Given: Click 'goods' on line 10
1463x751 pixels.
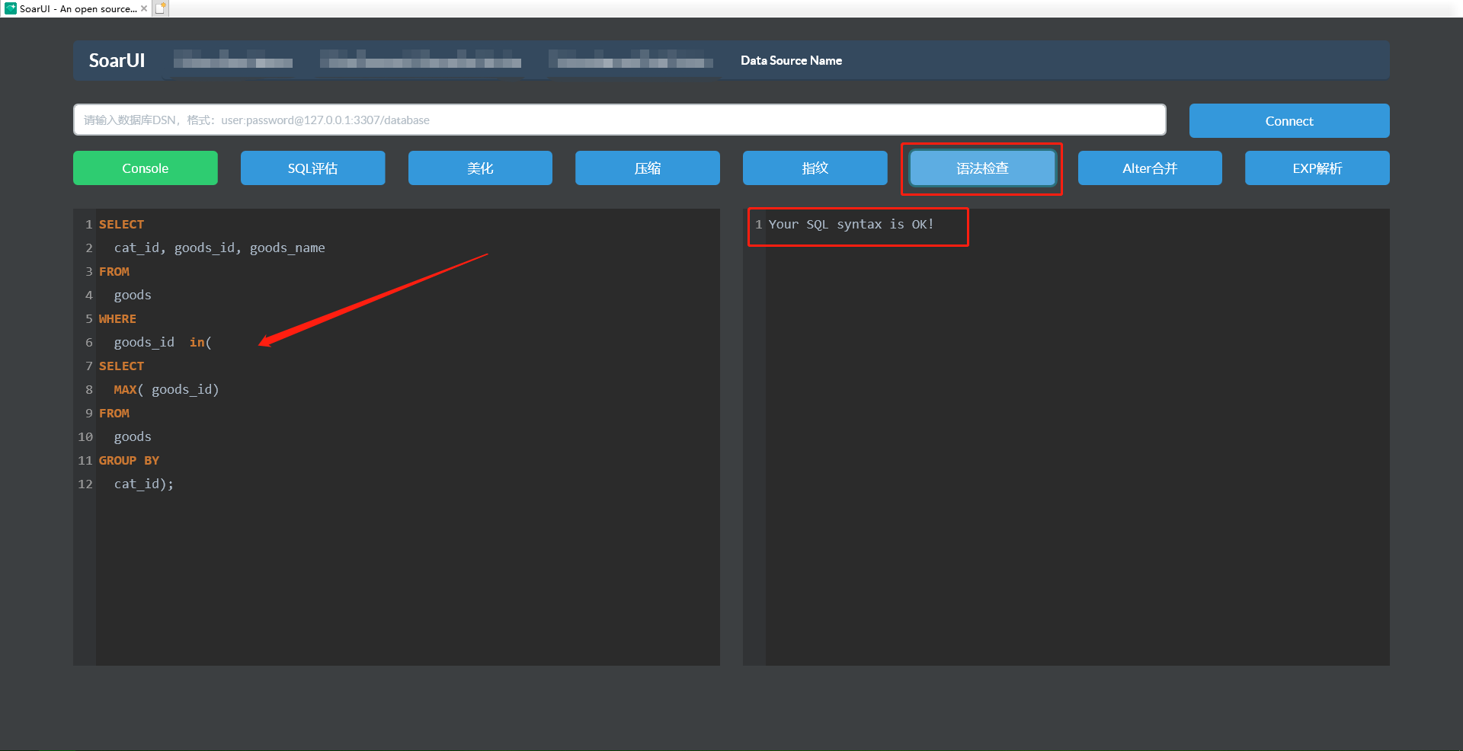Looking at the screenshot, I should pyautogui.click(x=133, y=436).
